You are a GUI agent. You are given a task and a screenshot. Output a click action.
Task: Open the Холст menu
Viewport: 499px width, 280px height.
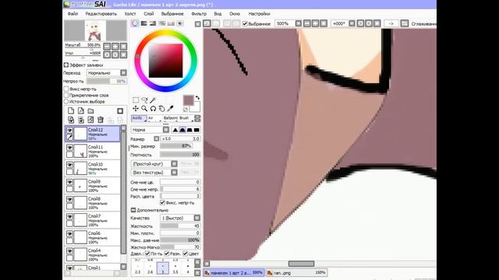pyautogui.click(x=130, y=14)
